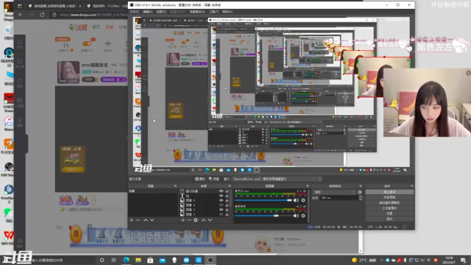This screenshot has height=265, width=471.
Task: Click 设置 settings button in Controls
Action: click(x=390, y=214)
